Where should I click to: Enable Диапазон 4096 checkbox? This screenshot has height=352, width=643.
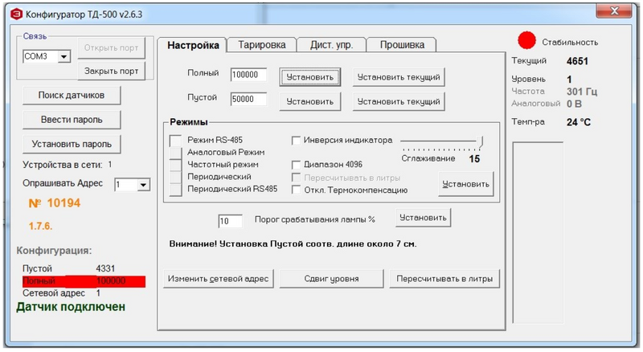tap(296, 165)
